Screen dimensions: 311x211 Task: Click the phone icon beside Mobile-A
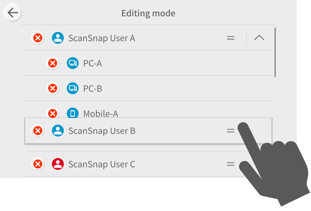[x=72, y=113]
